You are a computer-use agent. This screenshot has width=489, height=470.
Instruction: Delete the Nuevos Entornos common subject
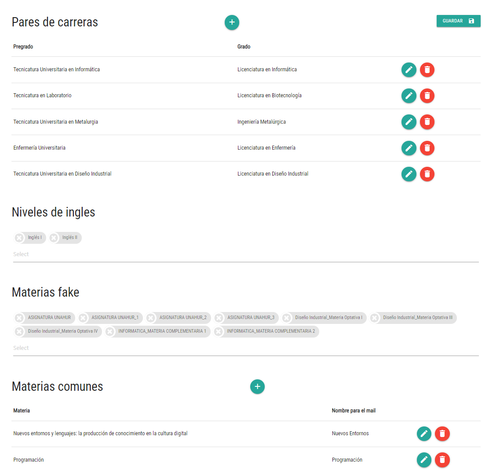coord(442,433)
